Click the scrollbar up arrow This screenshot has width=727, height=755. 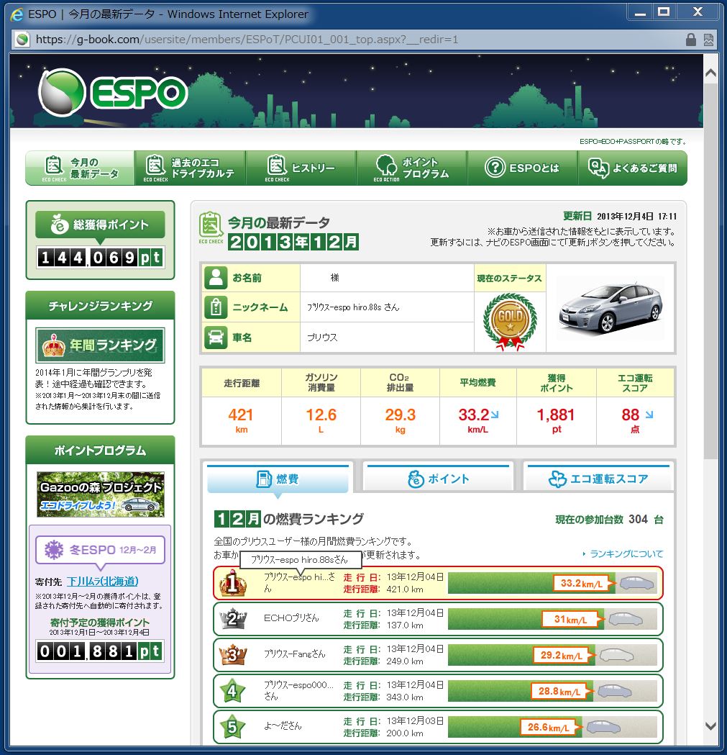click(x=710, y=73)
